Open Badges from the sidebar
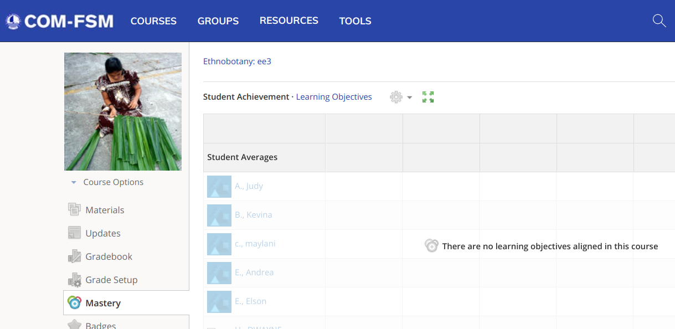 click(101, 326)
